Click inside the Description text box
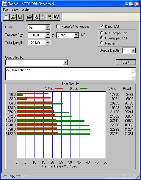Screen dimensions: 141x180 [x=68, y=74]
